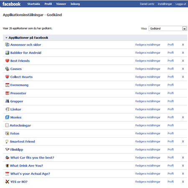Click the YES or NO? cross icon
Image resolution: width=188 pixels, height=188 pixels.
[x=7, y=182]
